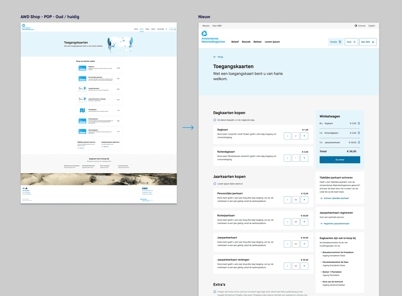402x296 pixels.
Task: Open Registreer jaarparkeerkaart link
Action: pyautogui.click(x=335, y=224)
